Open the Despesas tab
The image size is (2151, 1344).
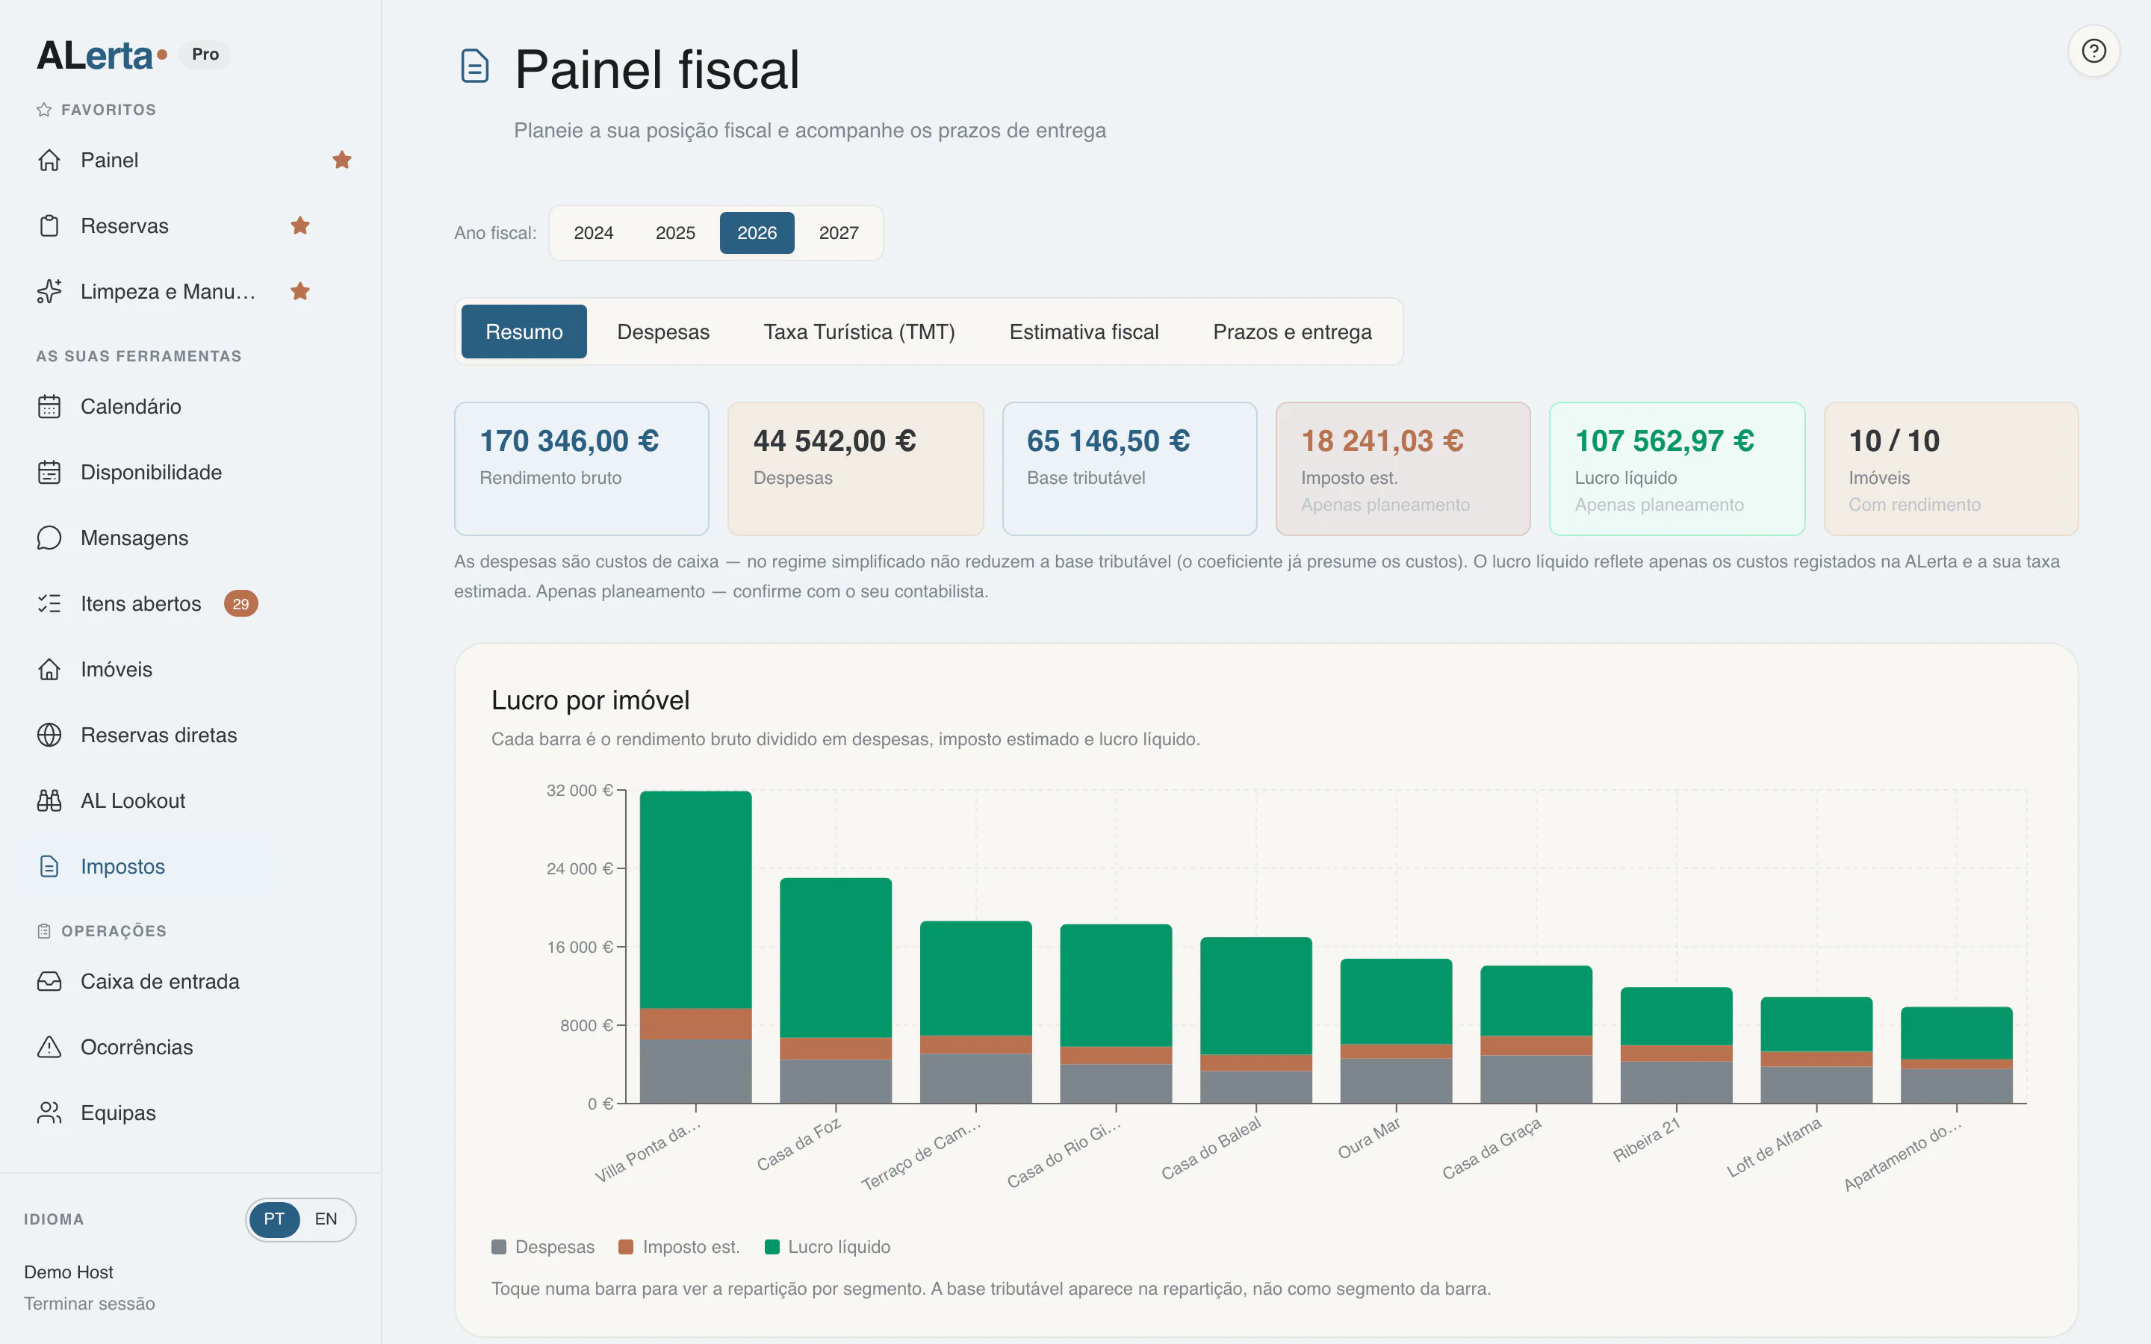click(x=663, y=332)
